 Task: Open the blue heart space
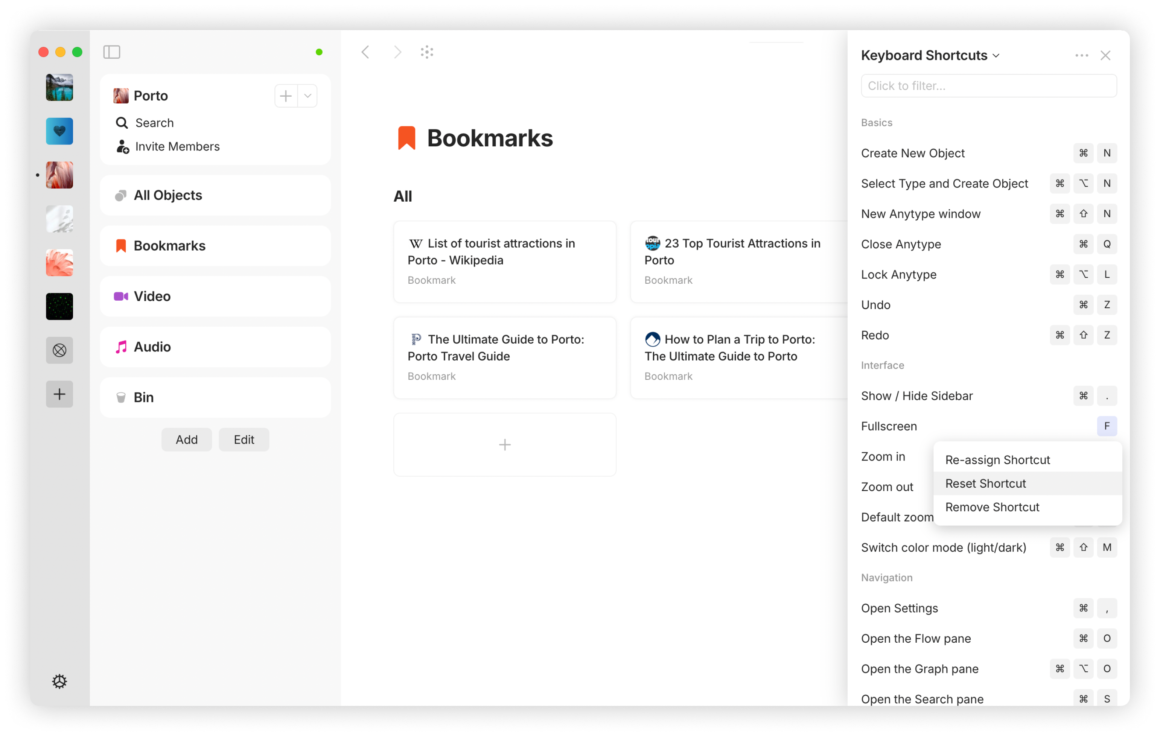[59, 131]
